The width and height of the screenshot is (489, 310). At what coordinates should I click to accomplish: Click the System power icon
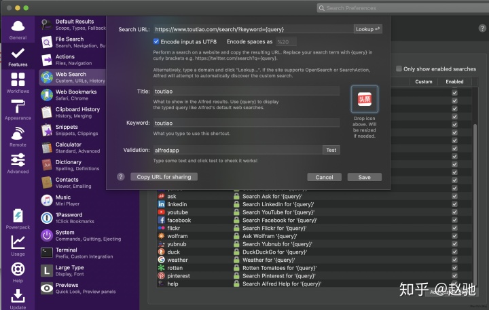(x=47, y=235)
